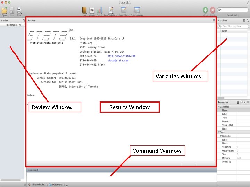Click the green zoom window button

pyautogui.click(x=9, y=2)
